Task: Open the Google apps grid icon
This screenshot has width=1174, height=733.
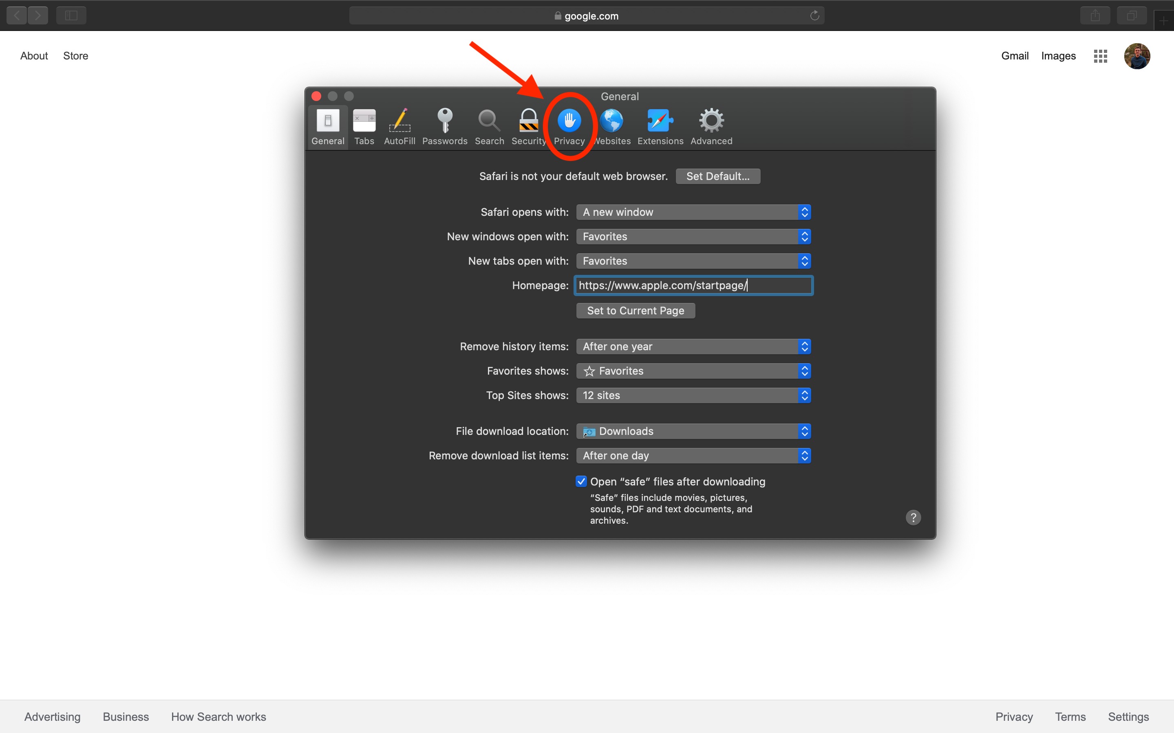Action: click(1100, 56)
